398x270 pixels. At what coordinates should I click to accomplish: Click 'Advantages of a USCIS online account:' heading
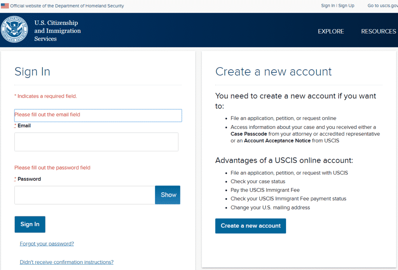(x=284, y=161)
